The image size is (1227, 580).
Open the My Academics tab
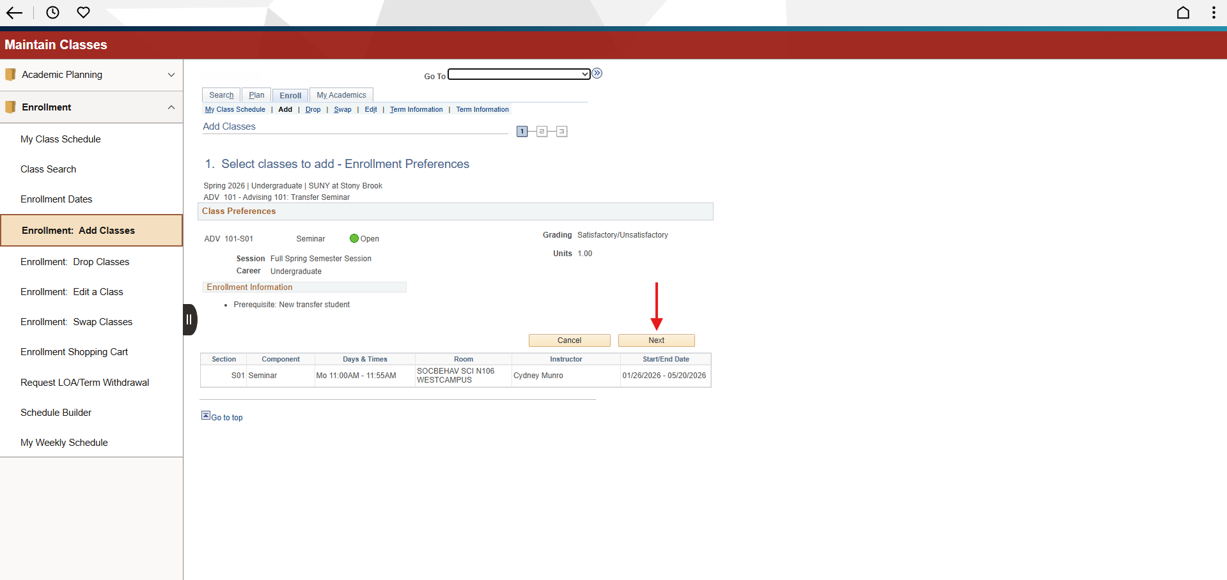tap(341, 95)
